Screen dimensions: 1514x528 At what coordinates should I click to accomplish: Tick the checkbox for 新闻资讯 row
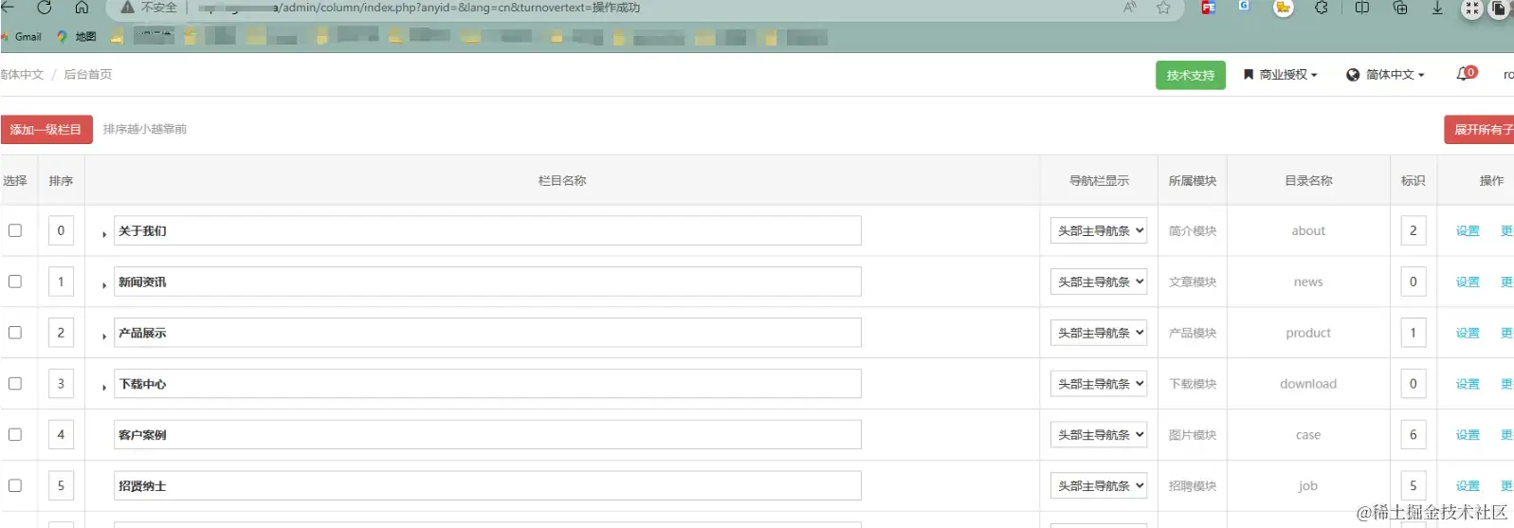coord(15,282)
